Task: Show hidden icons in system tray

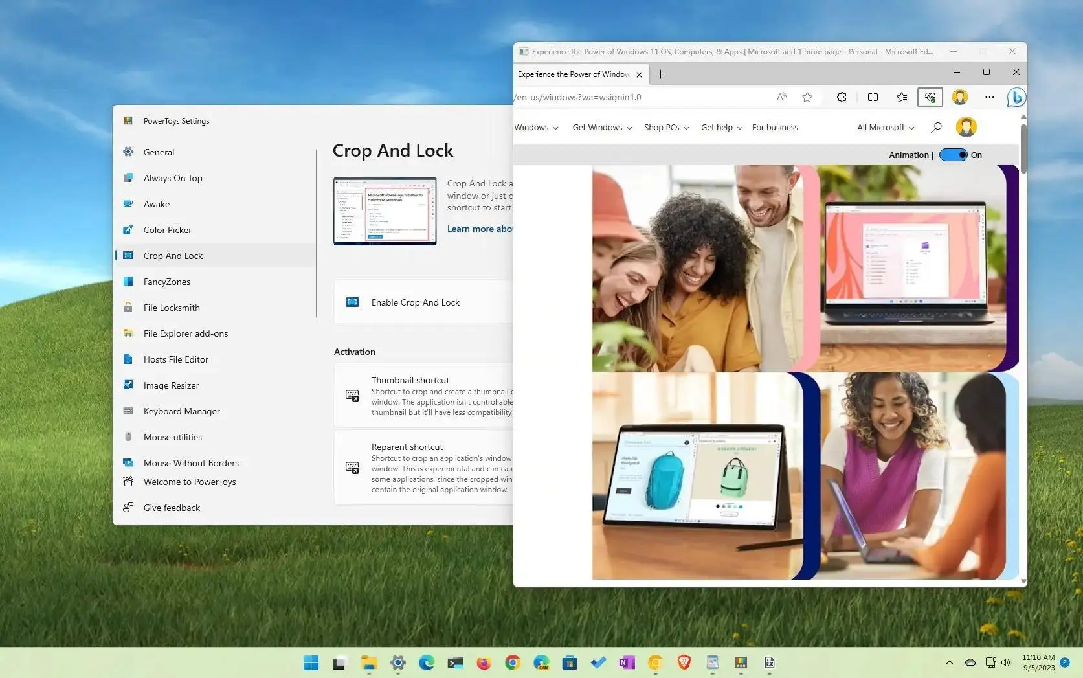Action: pyautogui.click(x=949, y=662)
